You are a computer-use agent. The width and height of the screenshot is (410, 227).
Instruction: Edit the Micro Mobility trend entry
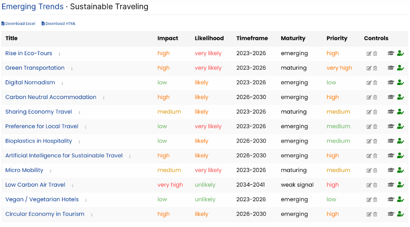tap(369, 171)
